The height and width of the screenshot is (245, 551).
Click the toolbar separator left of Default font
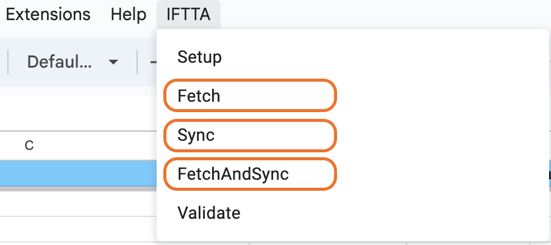(8, 62)
